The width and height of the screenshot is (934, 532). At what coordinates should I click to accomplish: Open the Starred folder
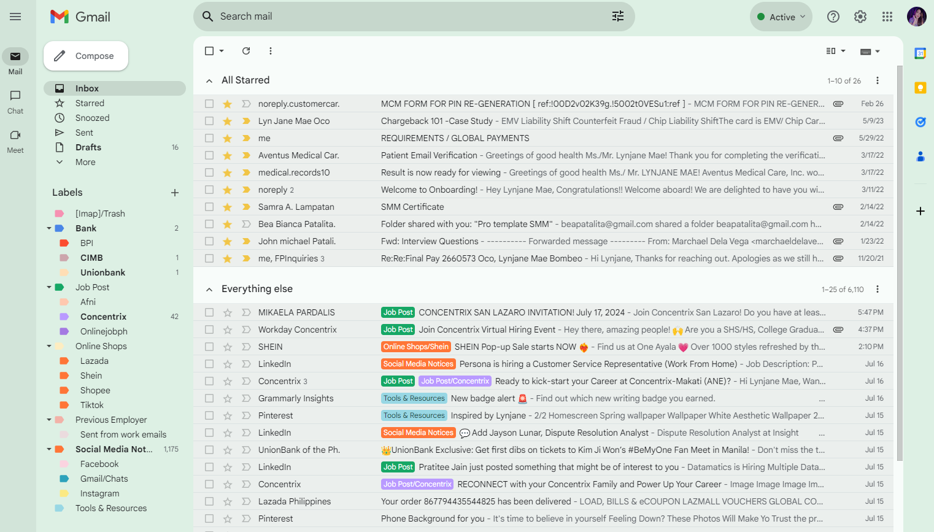pyautogui.click(x=115, y=103)
